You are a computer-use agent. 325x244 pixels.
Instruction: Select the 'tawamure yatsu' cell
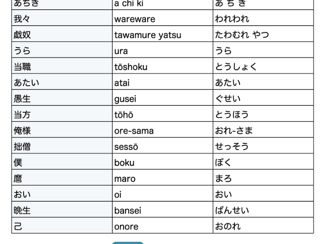click(162, 35)
